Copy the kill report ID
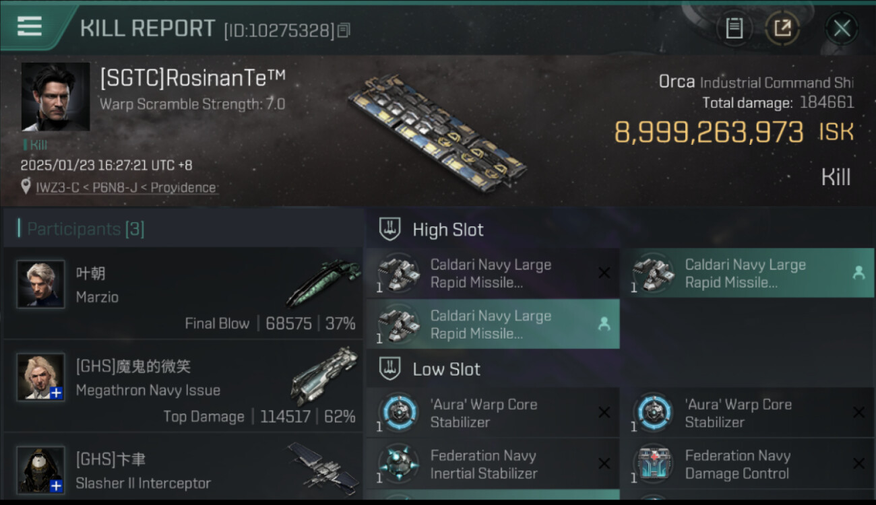The image size is (876, 505). pos(344,30)
